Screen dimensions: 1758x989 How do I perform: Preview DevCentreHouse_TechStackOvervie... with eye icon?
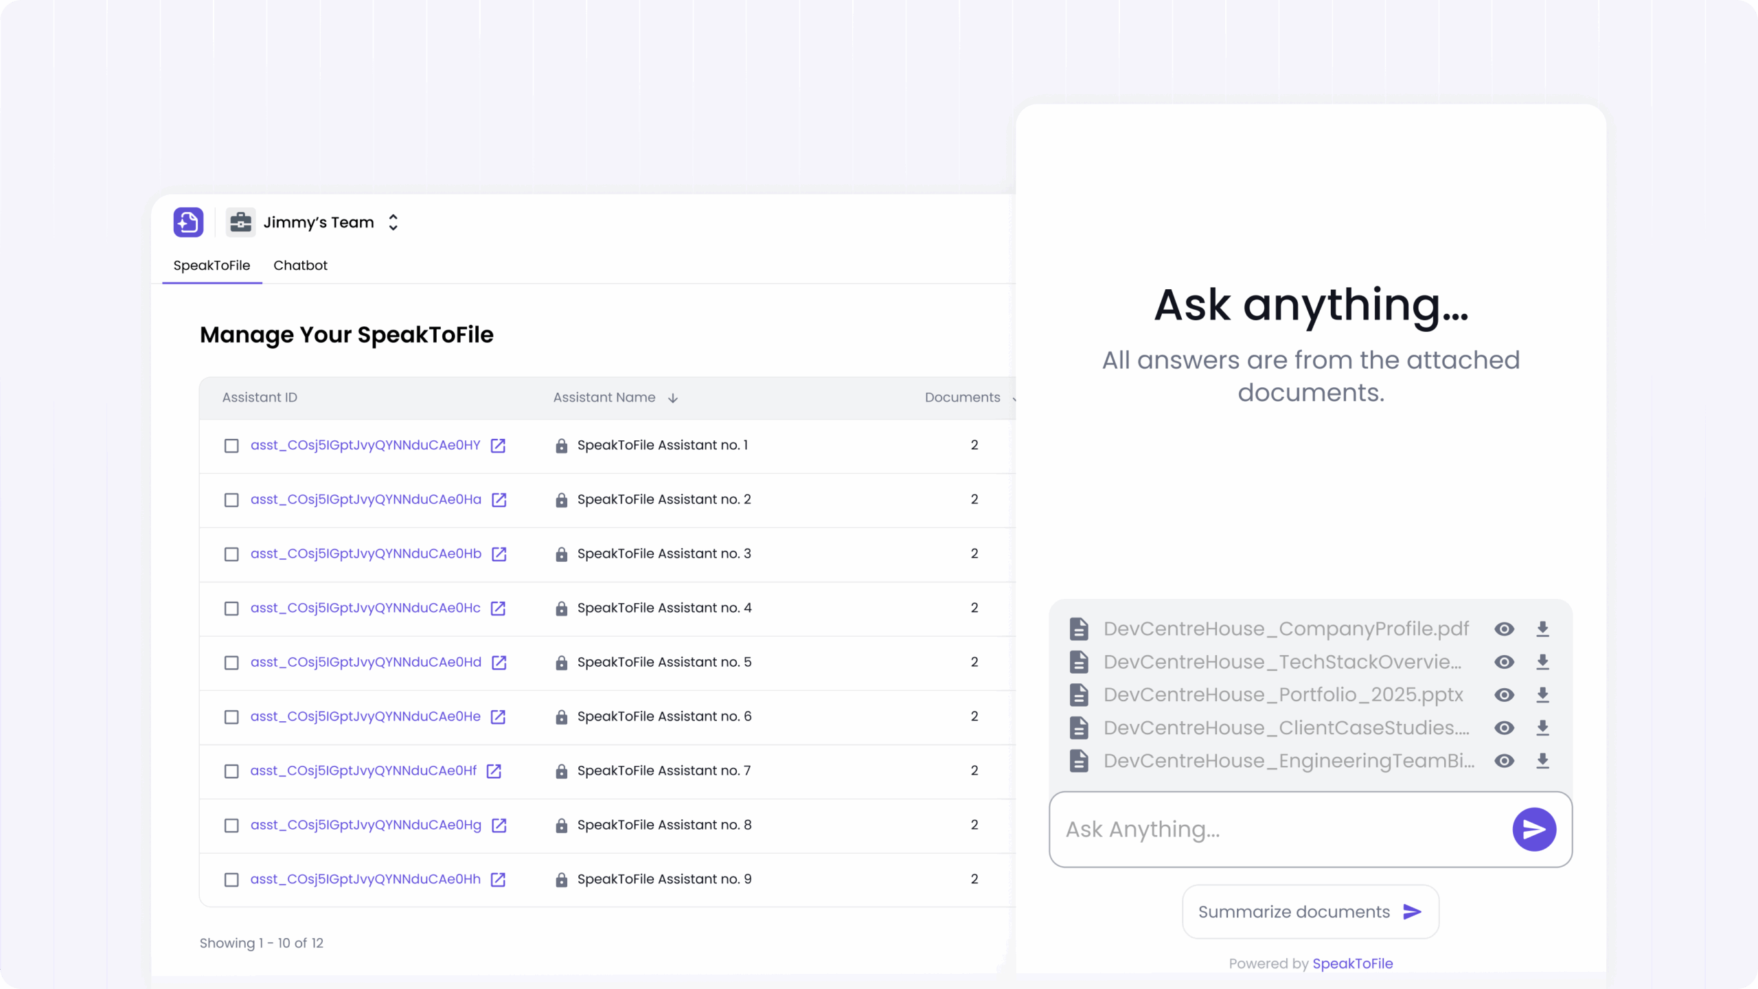coord(1504,662)
